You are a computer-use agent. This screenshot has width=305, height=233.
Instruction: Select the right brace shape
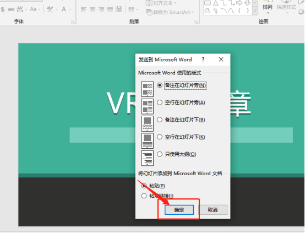click(248, 10)
